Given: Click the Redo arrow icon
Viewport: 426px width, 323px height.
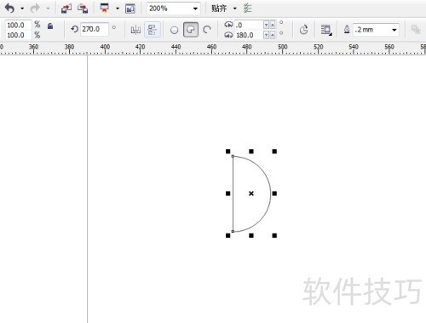Looking at the screenshot, I should pos(35,9).
